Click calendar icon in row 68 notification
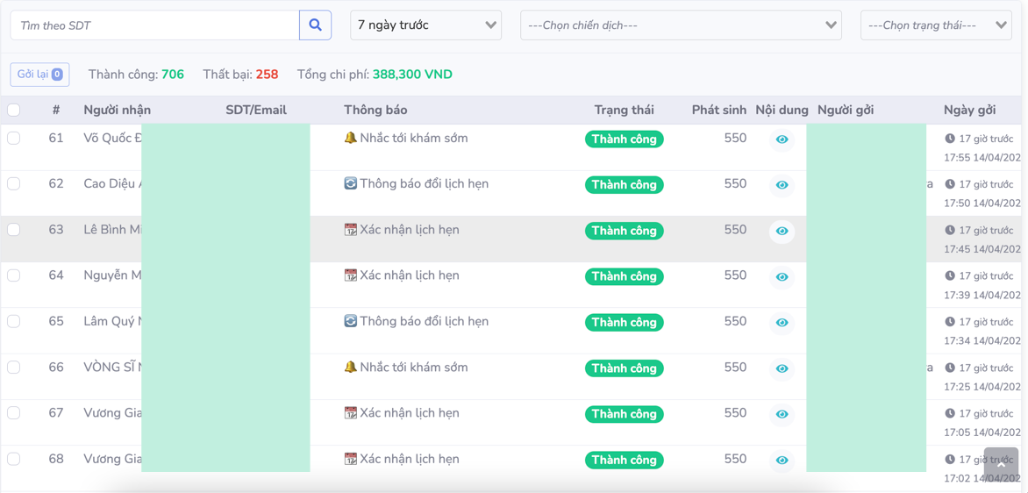 (350, 459)
